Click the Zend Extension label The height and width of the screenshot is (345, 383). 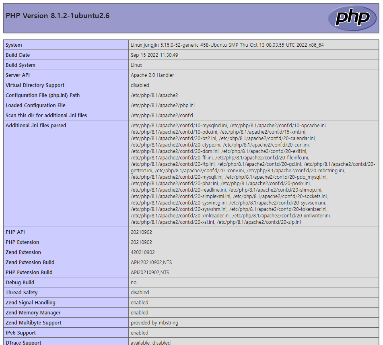23,252
